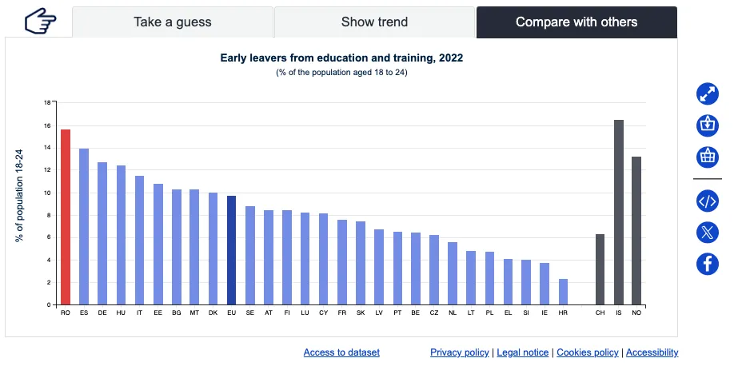Open the Access to dataset link
The height and width of the screenshot is (370, 738).
pos(341,352)
